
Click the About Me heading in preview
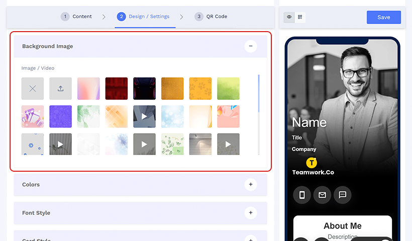point(342,226)
